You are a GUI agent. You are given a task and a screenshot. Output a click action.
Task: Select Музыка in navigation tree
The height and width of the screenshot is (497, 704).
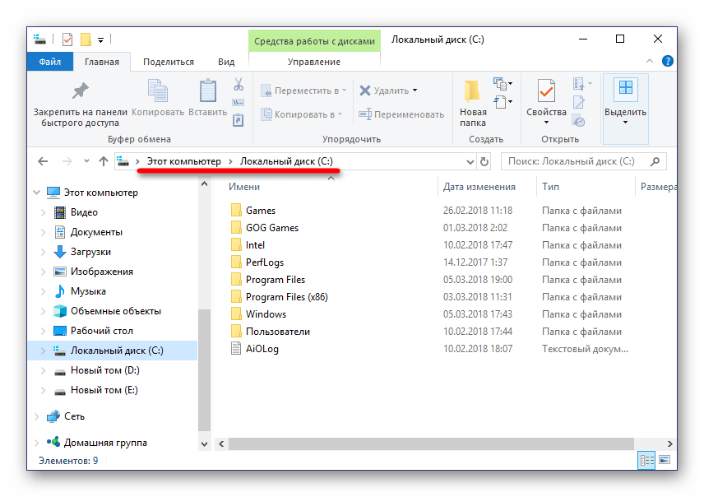point(88,291)
